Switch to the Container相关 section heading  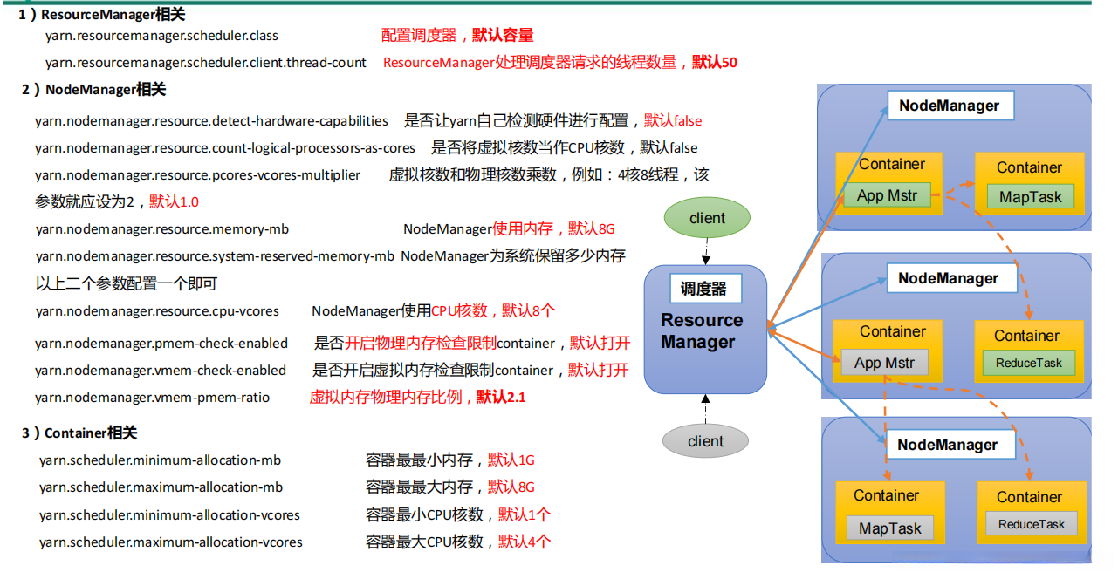[x=83, y=433]
